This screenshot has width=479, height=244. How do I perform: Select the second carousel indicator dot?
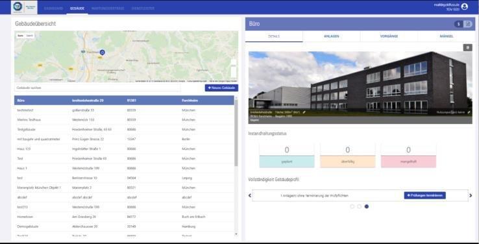tap(360, 206)
